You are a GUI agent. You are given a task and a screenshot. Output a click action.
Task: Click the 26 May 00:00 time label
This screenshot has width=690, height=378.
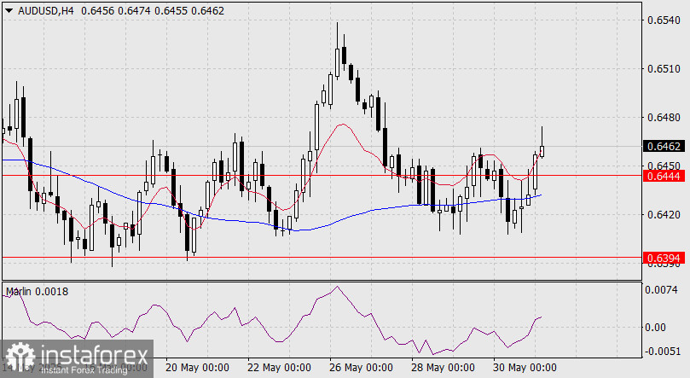click(x=361, y=368)
